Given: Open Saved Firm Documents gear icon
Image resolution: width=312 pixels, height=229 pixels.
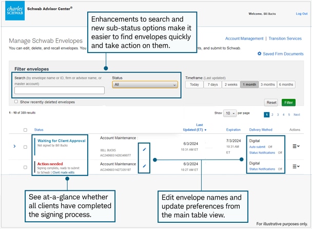Looking at the screenshot, I should pos(259,54).
